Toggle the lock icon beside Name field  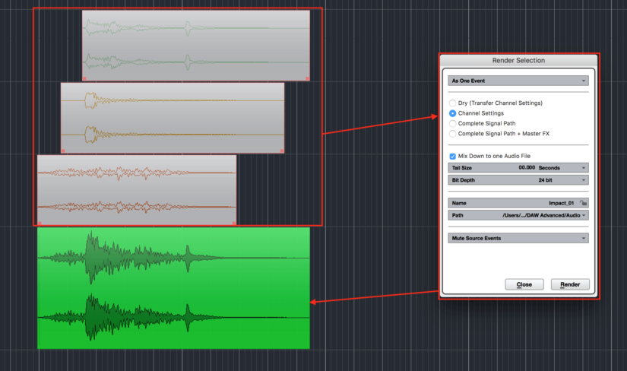tap(584, 203)
